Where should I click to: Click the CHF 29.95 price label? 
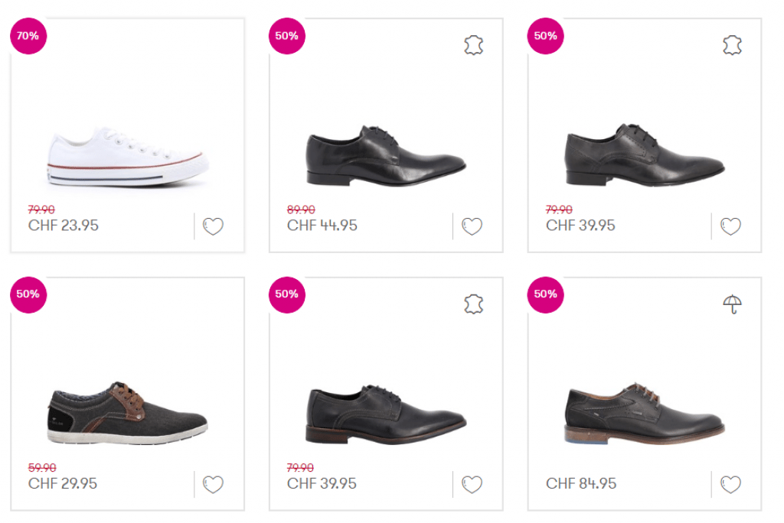point(64,484)
